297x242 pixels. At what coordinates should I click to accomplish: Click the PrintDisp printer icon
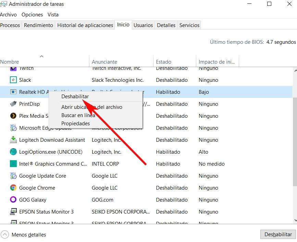(13, 104)
